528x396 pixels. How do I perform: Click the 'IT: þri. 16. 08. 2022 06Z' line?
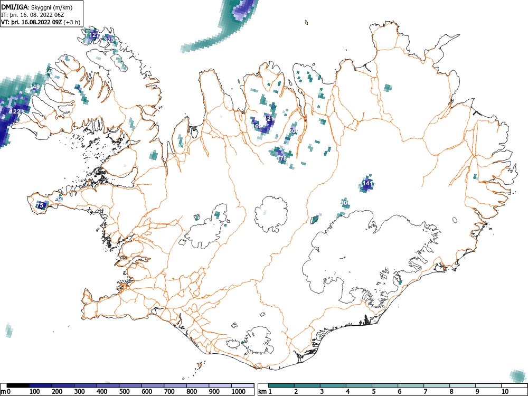(x=32, y=15)
